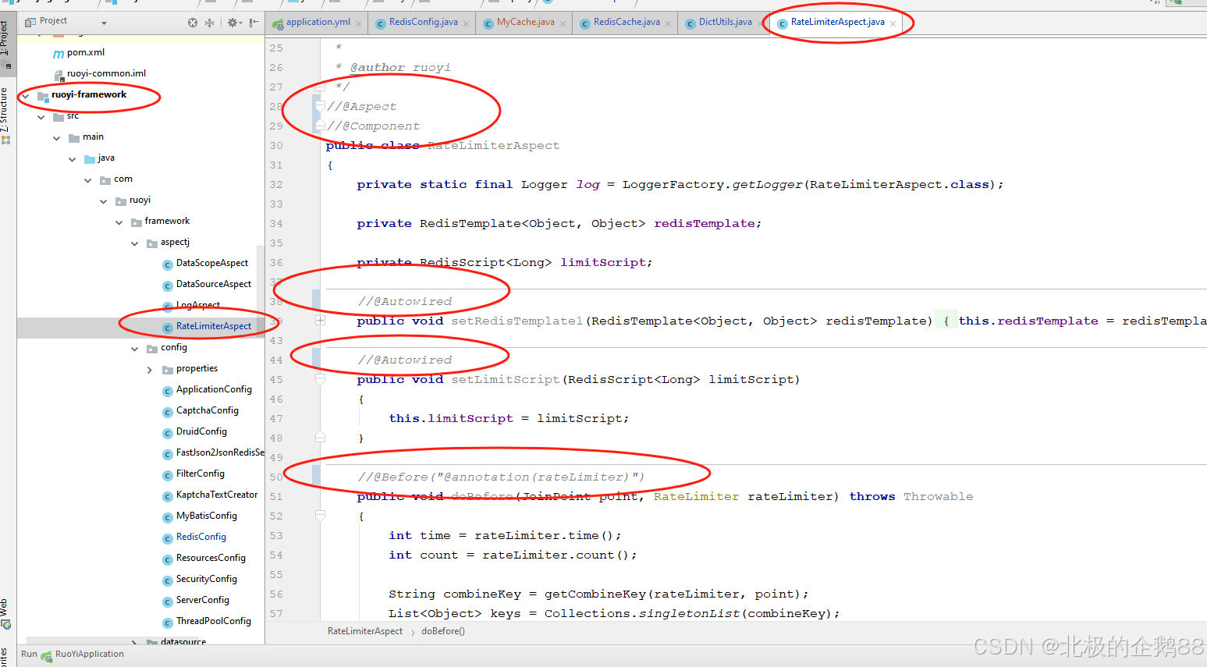Open ResourcesConfig class
This screenshot has height=667, width=1207.
(211, 558)
